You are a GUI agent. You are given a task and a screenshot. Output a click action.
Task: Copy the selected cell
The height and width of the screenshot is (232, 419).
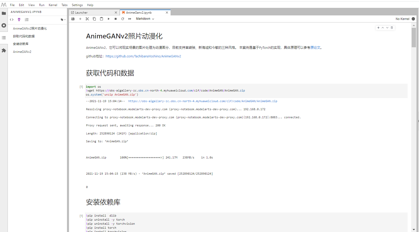coord(94,19)
